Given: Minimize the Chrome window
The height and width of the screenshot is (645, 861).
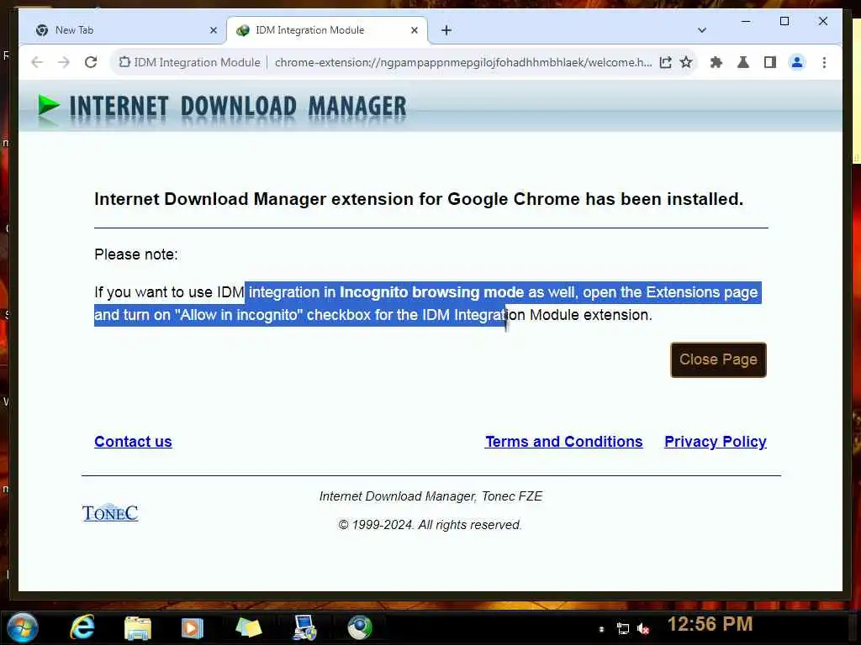Looking at the screenshot, I should pyautogui.click(x=746, y=21).
